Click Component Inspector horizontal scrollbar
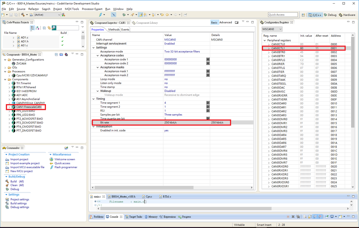 (x=144, y=187)
